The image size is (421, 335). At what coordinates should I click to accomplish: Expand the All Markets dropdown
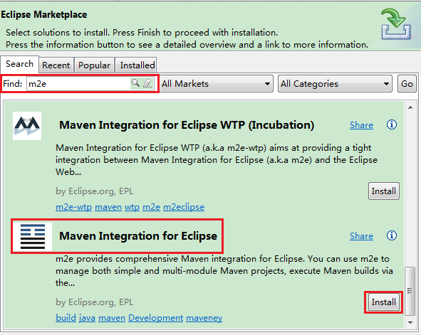[x=217, y=84]
